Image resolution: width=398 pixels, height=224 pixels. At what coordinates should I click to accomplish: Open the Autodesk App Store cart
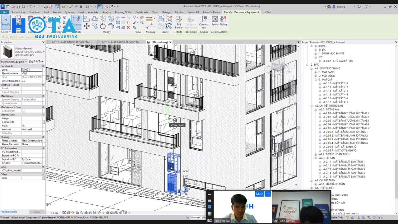coord(359,7)
